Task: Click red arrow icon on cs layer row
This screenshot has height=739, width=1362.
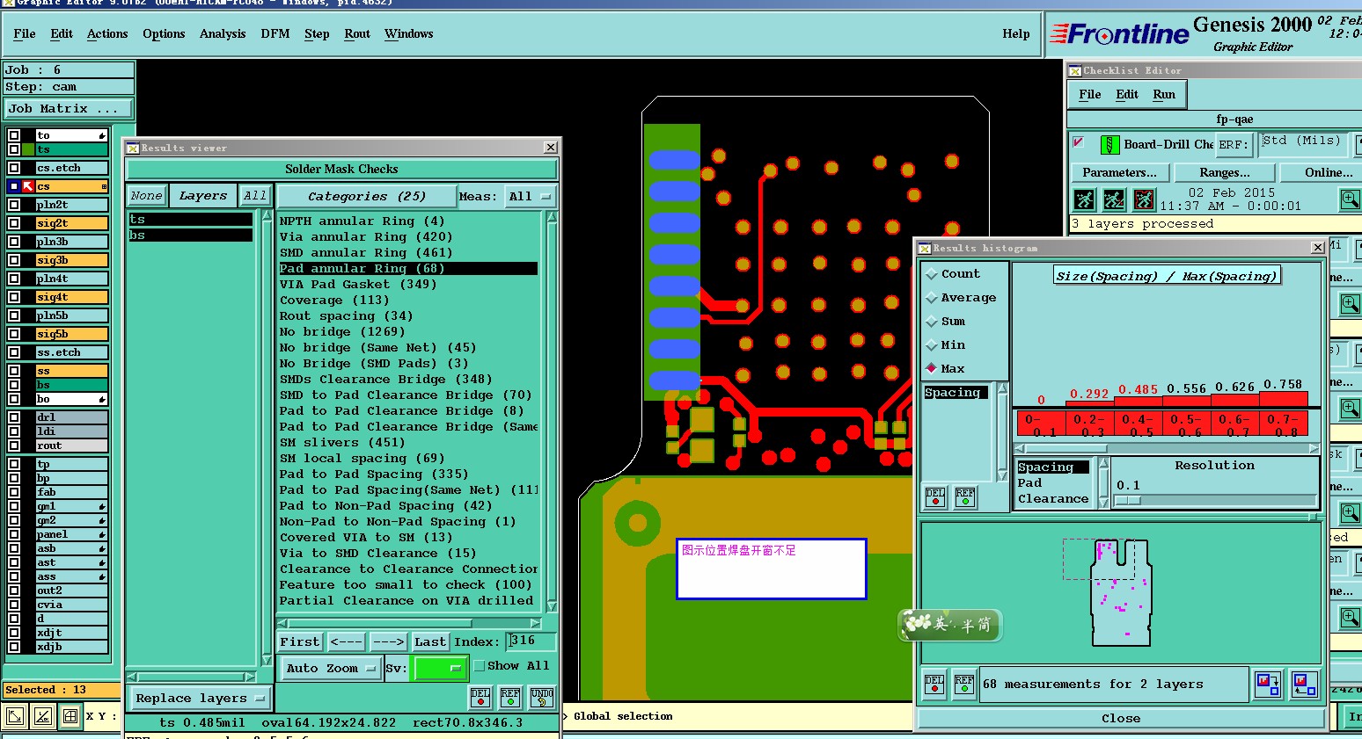Action: point(28,186)
